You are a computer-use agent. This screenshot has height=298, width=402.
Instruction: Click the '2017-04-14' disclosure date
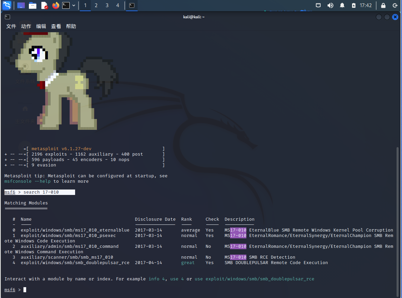(x=148, y=262)
